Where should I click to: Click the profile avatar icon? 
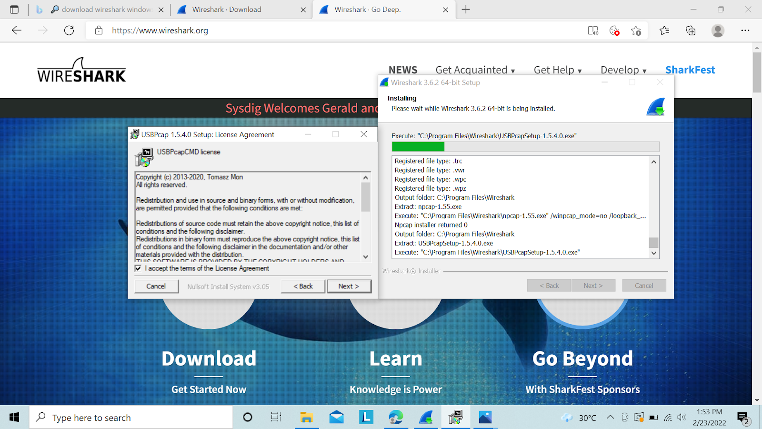718,31
